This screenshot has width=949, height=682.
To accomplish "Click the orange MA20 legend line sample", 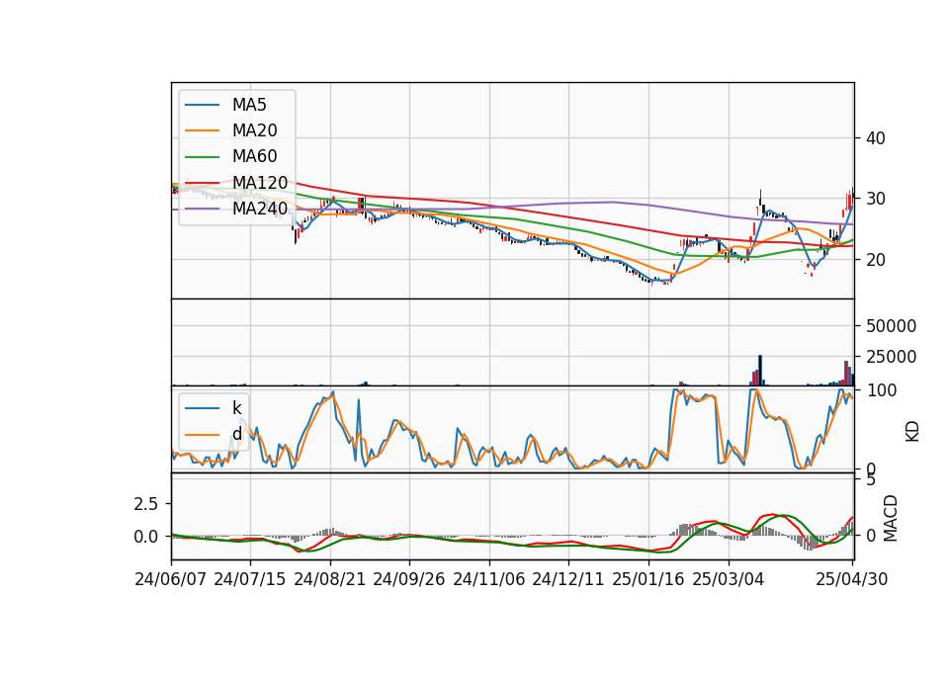I will (x=202, y=130).
